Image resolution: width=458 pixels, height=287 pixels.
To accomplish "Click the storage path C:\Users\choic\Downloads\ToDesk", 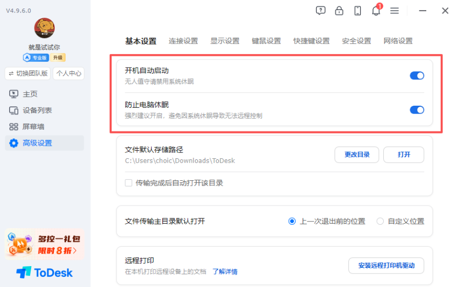I will pyautogui.click(x=180, y=161).
